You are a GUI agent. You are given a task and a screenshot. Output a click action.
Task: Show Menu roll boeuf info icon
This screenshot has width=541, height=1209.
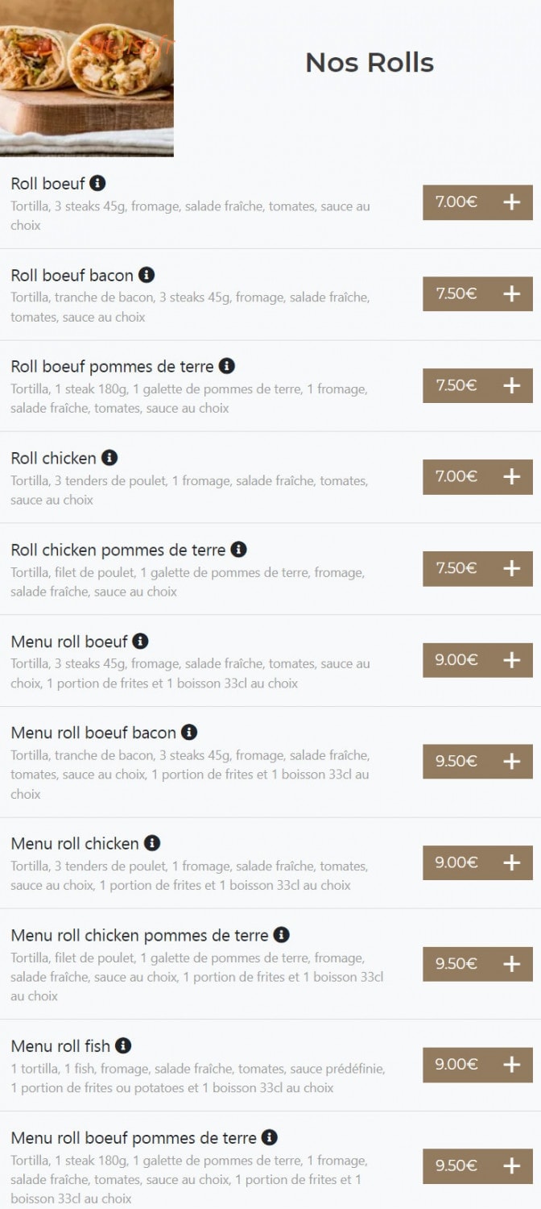pyautogui.click(x=140, y=642)
